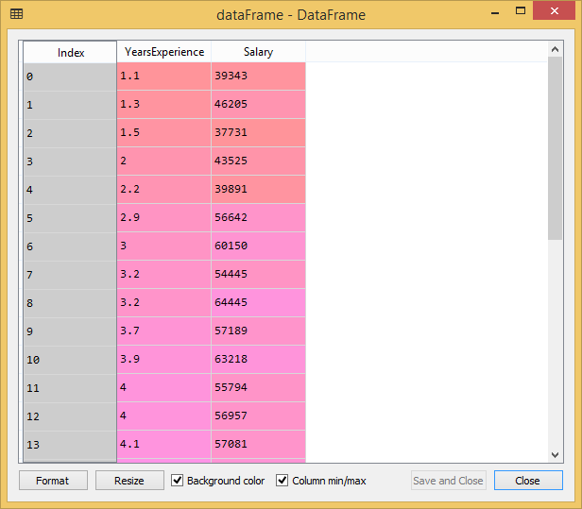The image size is (582, 509).
Task: Select row index 13
Action: (x=70, y=445)
